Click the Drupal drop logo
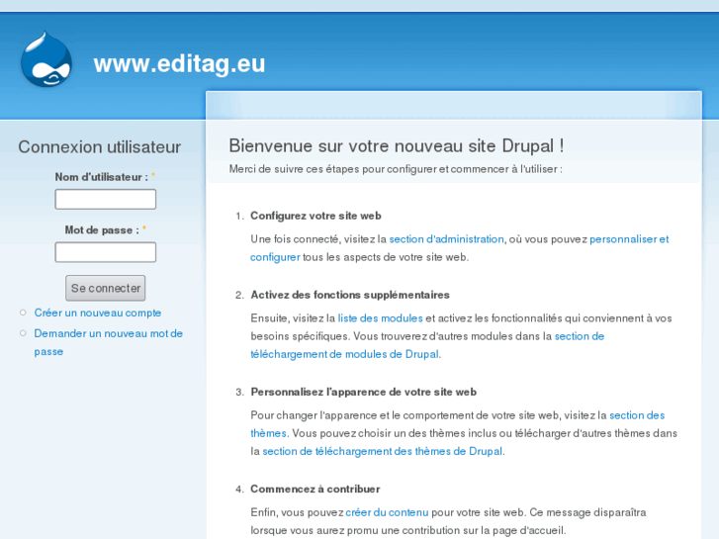The image size is (719, 539). tap(46, 59)
